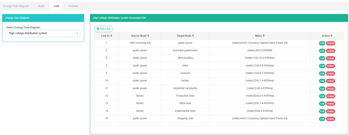Edit the 10KV incoming line link
The image size is (349, 135).
tap(322, 43)
